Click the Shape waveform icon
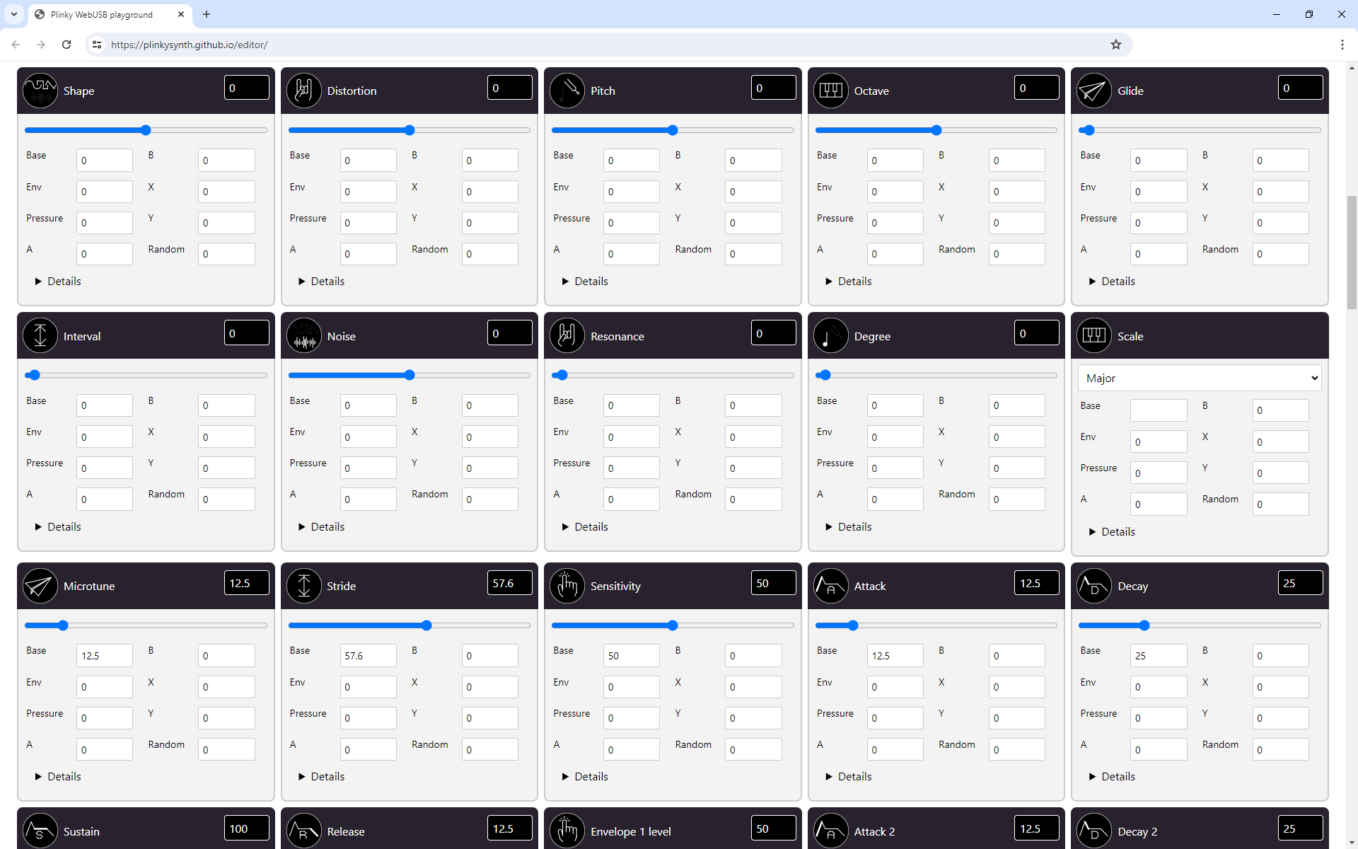The width and height of the screenshot is (1358, 849). coord(40,91)
